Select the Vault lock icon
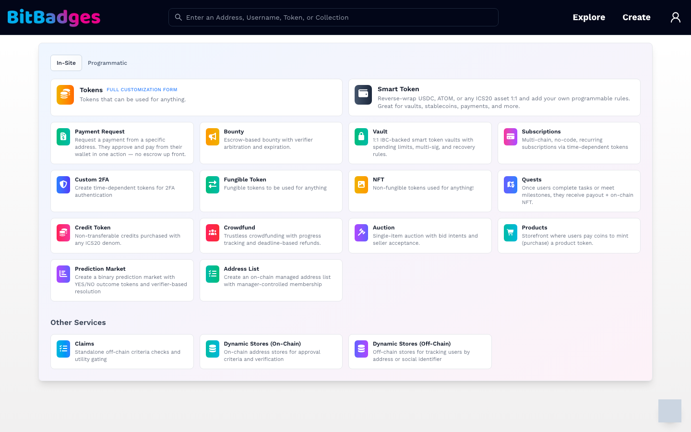The image size is (691, 432). 361,137
